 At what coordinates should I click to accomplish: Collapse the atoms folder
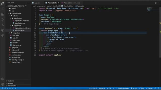coord(15,16)
